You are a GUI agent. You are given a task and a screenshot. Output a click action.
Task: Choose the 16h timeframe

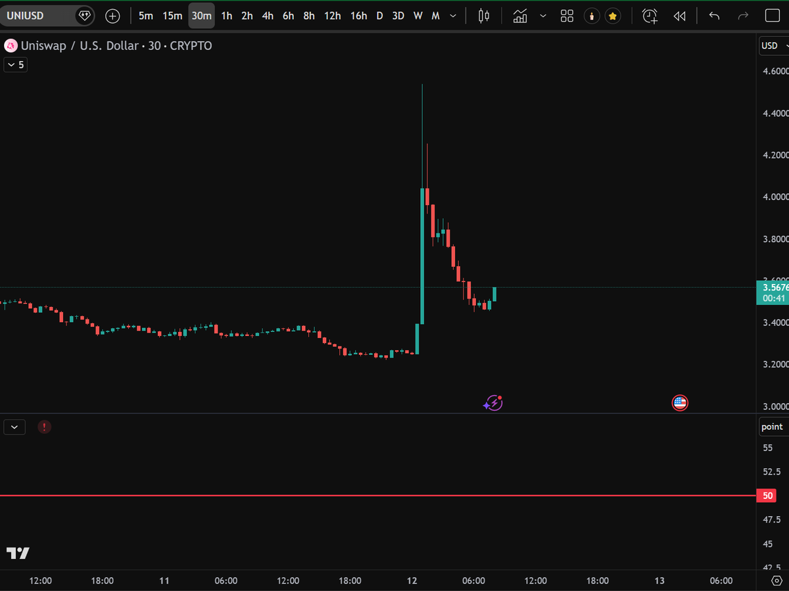[358, 16]
